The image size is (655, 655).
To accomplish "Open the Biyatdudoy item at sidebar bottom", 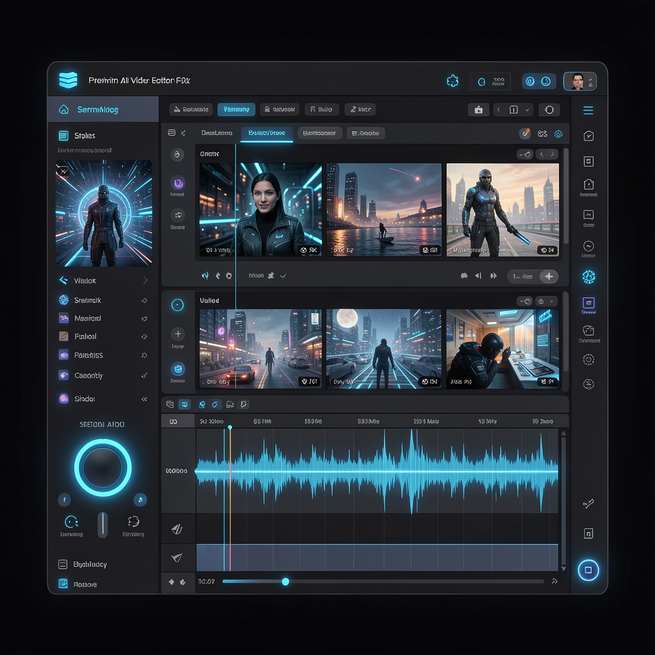I will (x=83, y=564).
